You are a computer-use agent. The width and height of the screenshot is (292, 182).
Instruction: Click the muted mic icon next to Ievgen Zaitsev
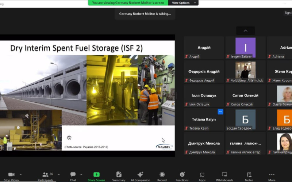click(x=228, y=56)
